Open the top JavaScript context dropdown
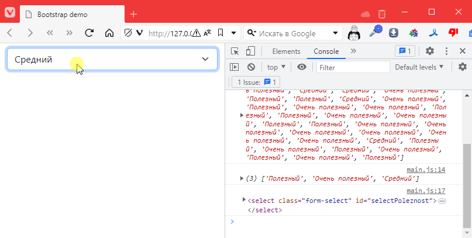This screenshot has height=238, width=472. [276, 67]
